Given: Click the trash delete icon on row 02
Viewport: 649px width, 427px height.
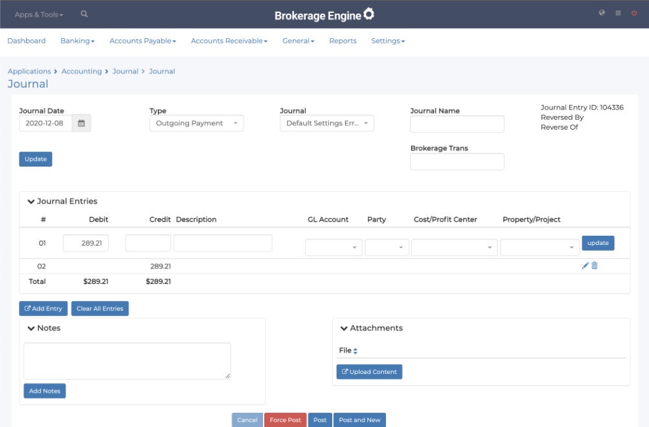Looking at the screenshot, I should 595,266.
